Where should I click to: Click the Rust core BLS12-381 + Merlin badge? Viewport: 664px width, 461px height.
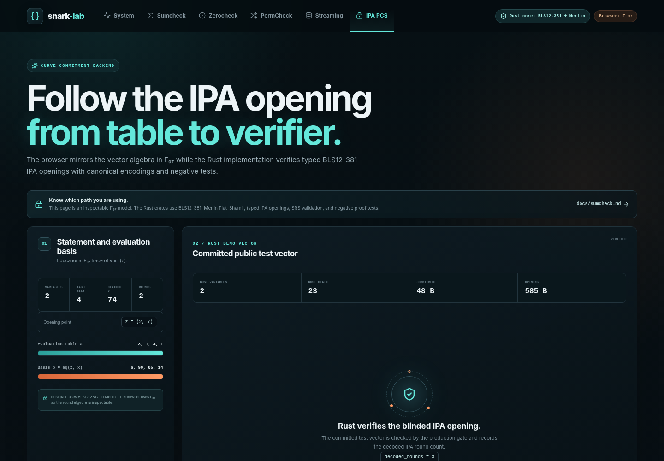(543, 16)
